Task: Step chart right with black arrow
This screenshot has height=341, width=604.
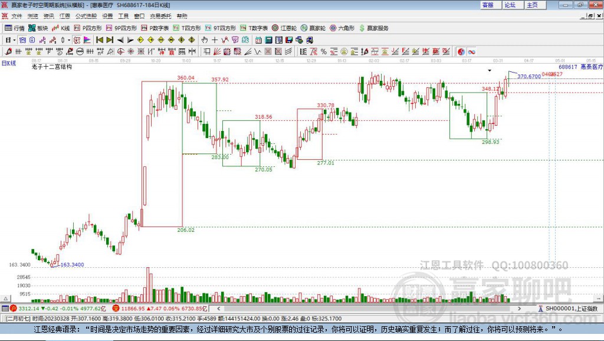Action: (130, 40)
